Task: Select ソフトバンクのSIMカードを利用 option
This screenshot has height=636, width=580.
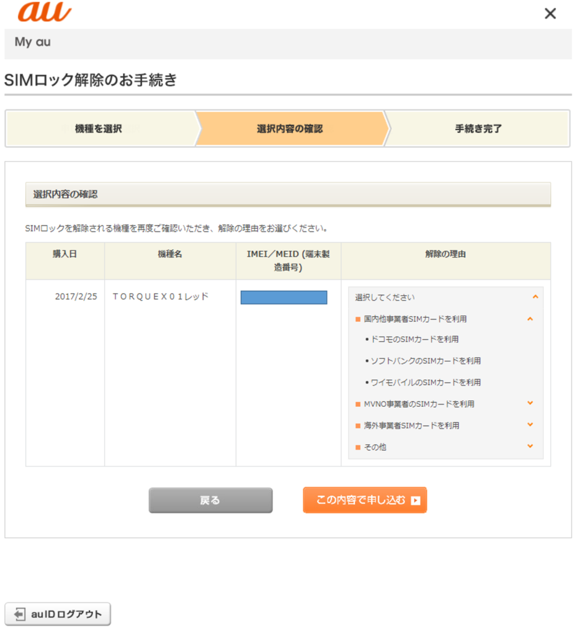Action: [425, 361]
